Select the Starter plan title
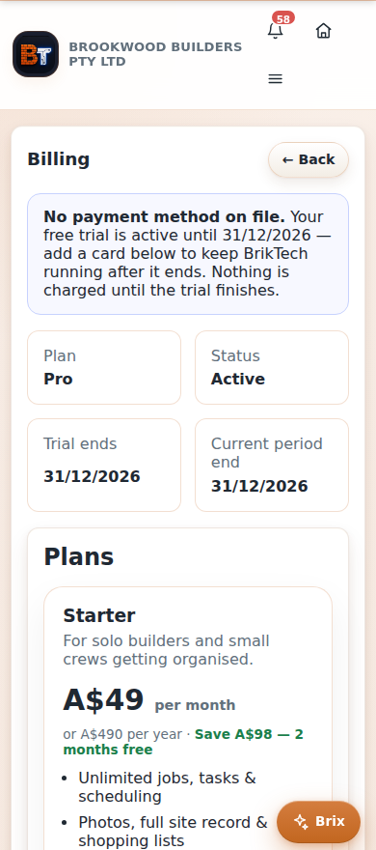This screenshot has height=850, width=376. point(99,616)
